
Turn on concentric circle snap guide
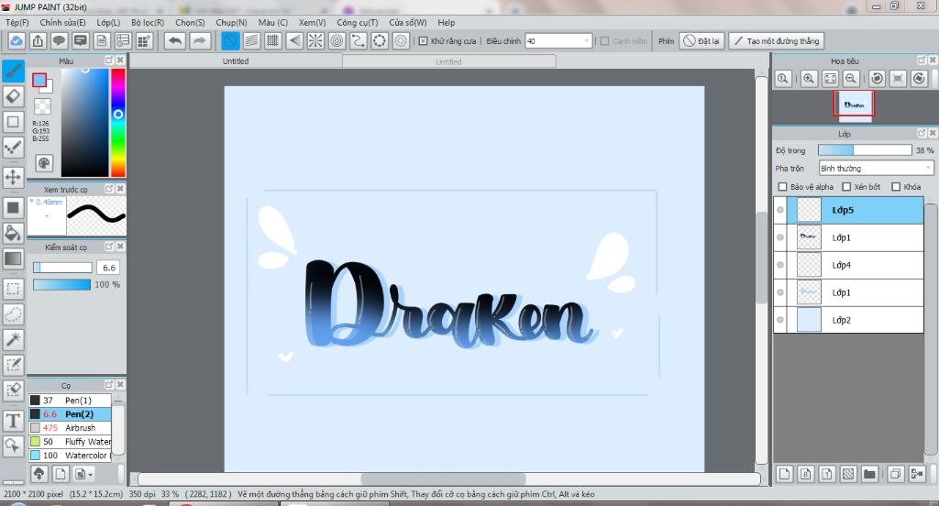pyautogui.click(x=337, y=40)
